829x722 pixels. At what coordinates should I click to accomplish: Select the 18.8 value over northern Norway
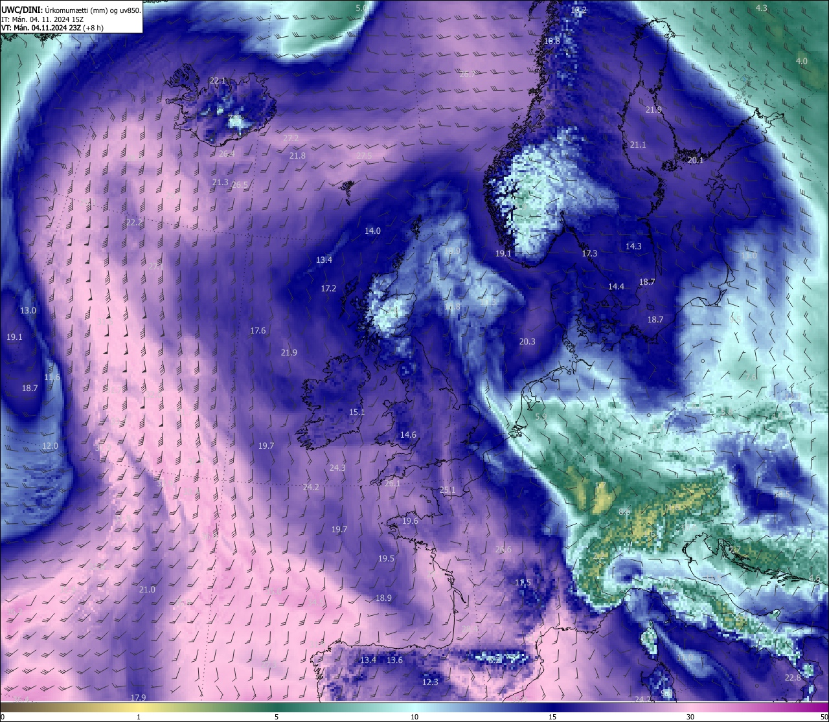point(552,41)
